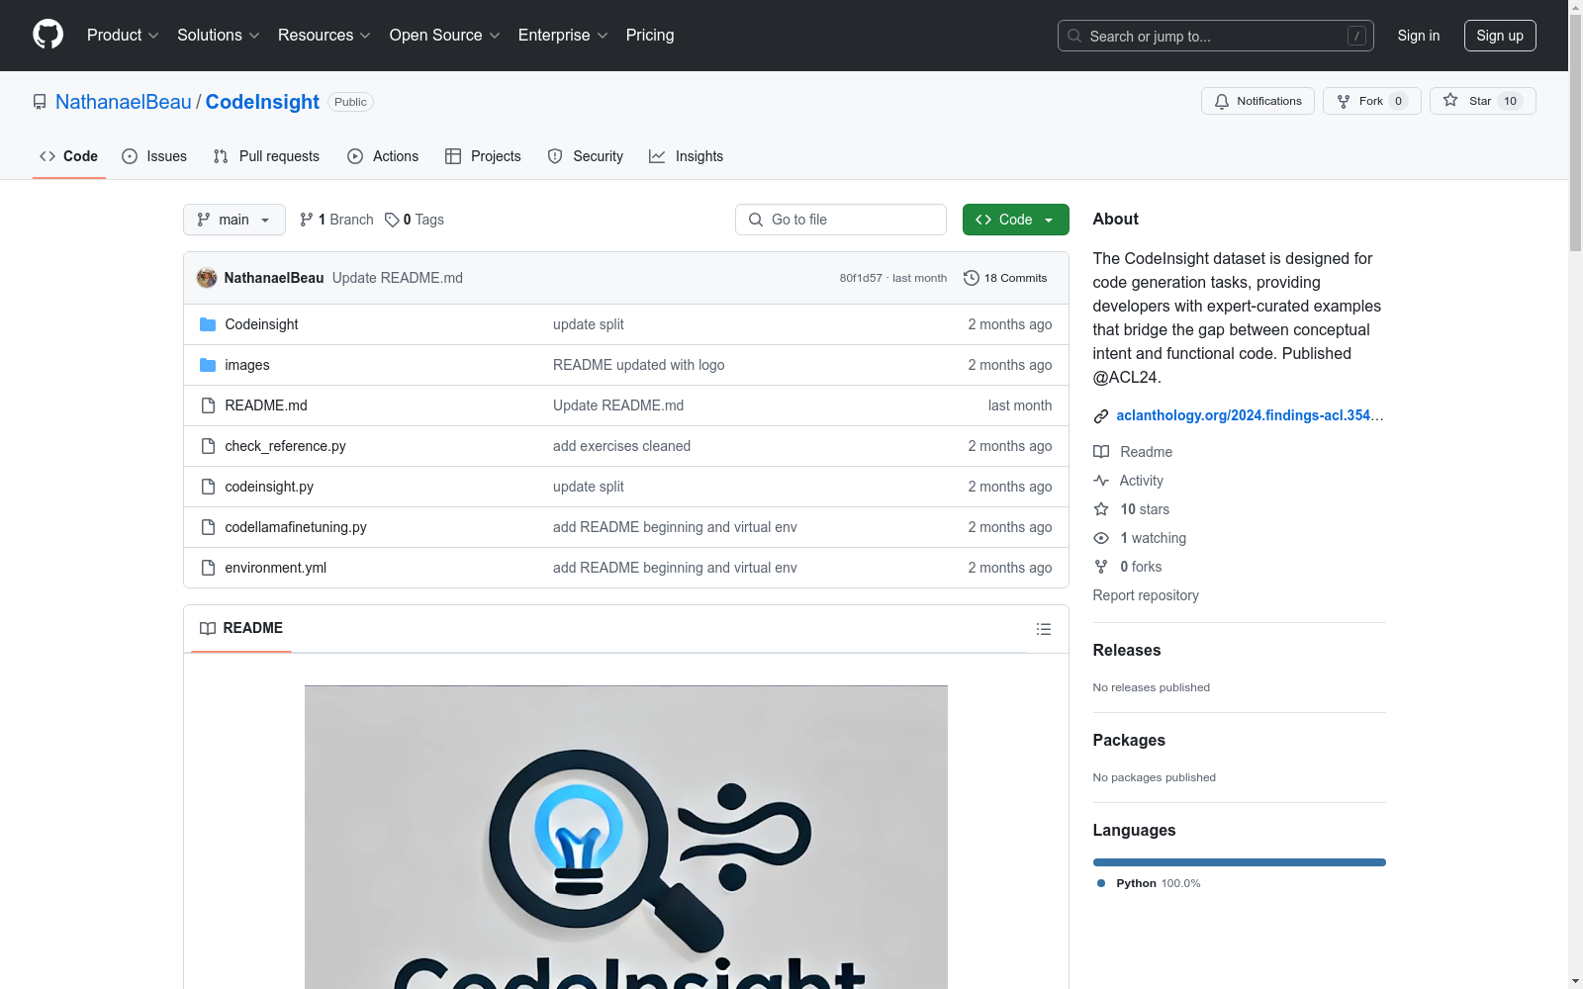Viewport: 1583px width, 989px height.
Task: Click the codellamafinetuning.py file icon
Action: 208,527
